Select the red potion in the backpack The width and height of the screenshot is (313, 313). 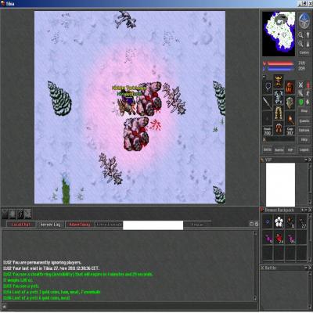coord(279,238)
